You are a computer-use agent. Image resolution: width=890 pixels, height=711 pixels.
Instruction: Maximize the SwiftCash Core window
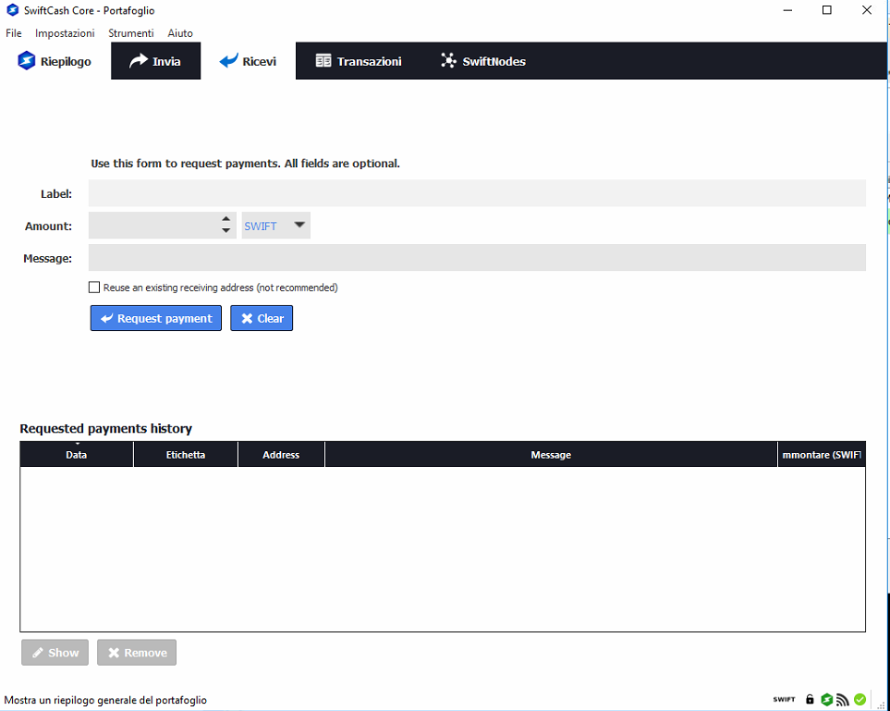click(x=827, y=10)
